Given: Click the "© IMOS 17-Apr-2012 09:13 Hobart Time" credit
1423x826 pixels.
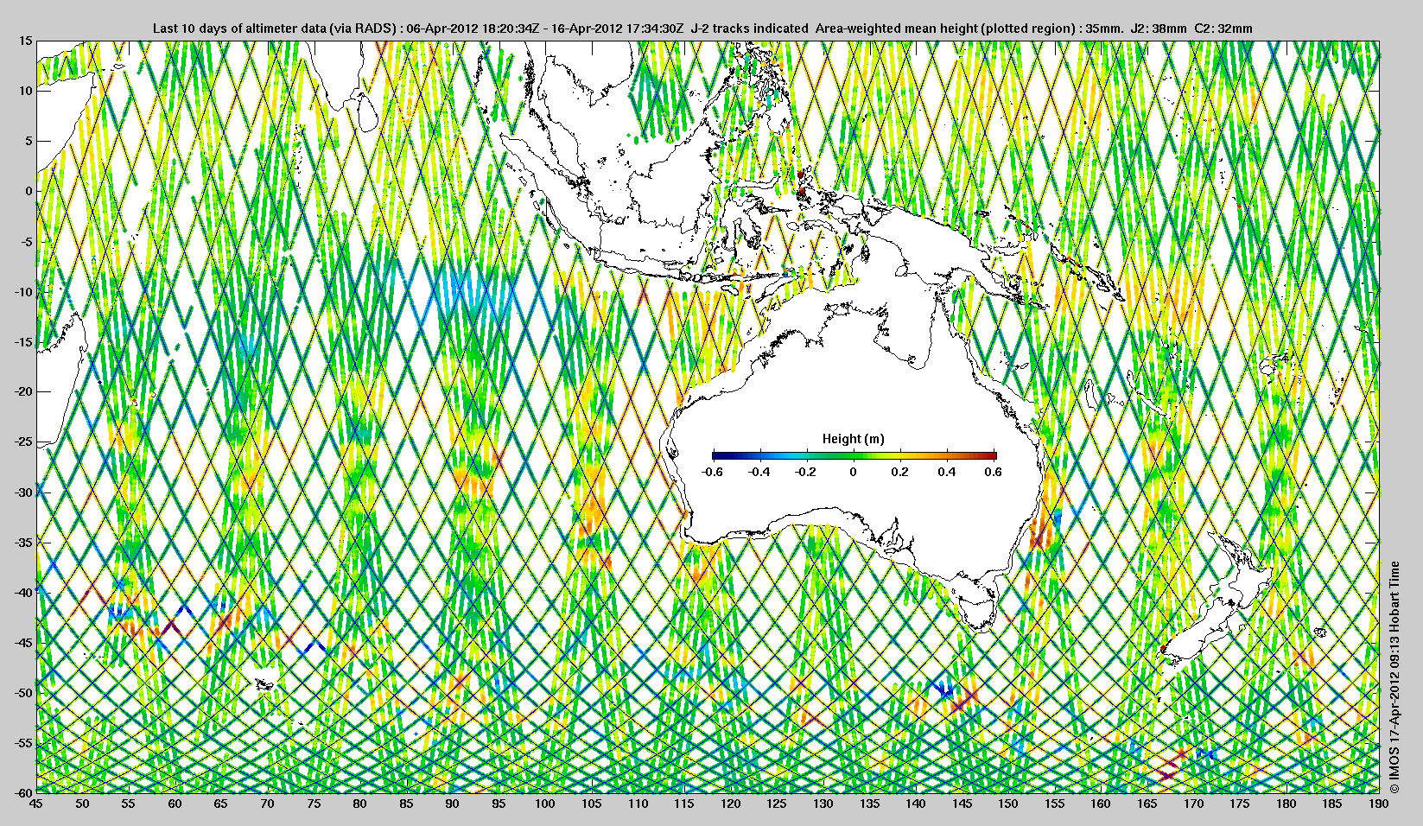Looking at the screenshot, I should 1394,677.
